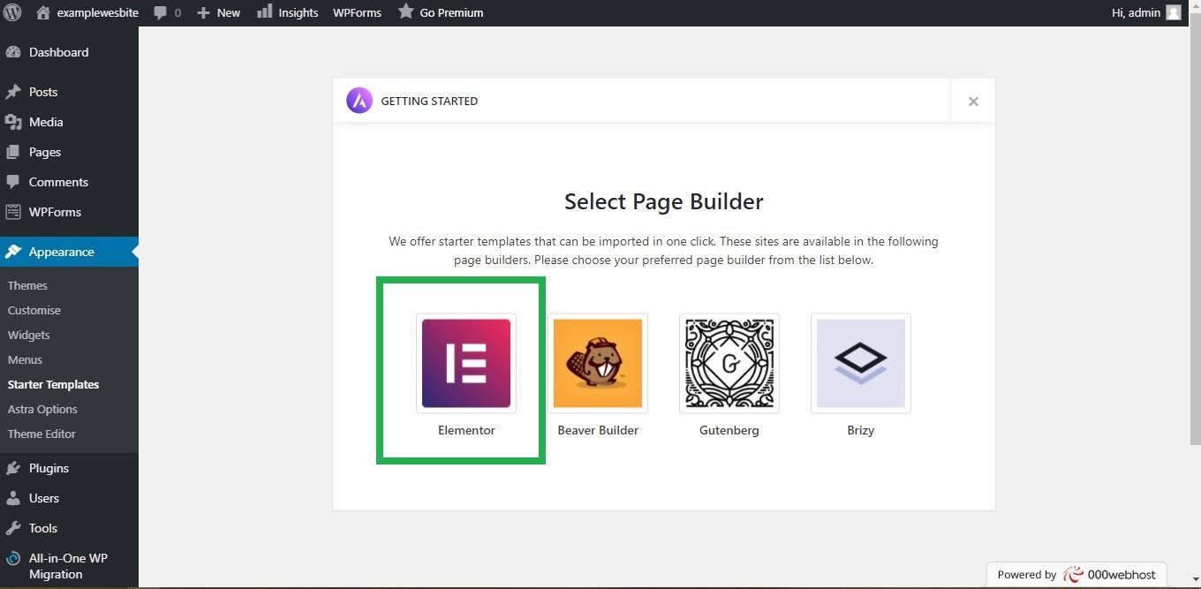Select the Elementor page builder logo
The image size is (1201, 589).
466,363
